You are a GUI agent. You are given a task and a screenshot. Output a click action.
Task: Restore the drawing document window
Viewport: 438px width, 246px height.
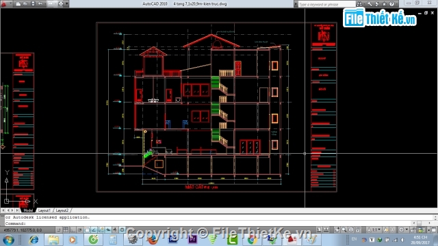point(426,13)
